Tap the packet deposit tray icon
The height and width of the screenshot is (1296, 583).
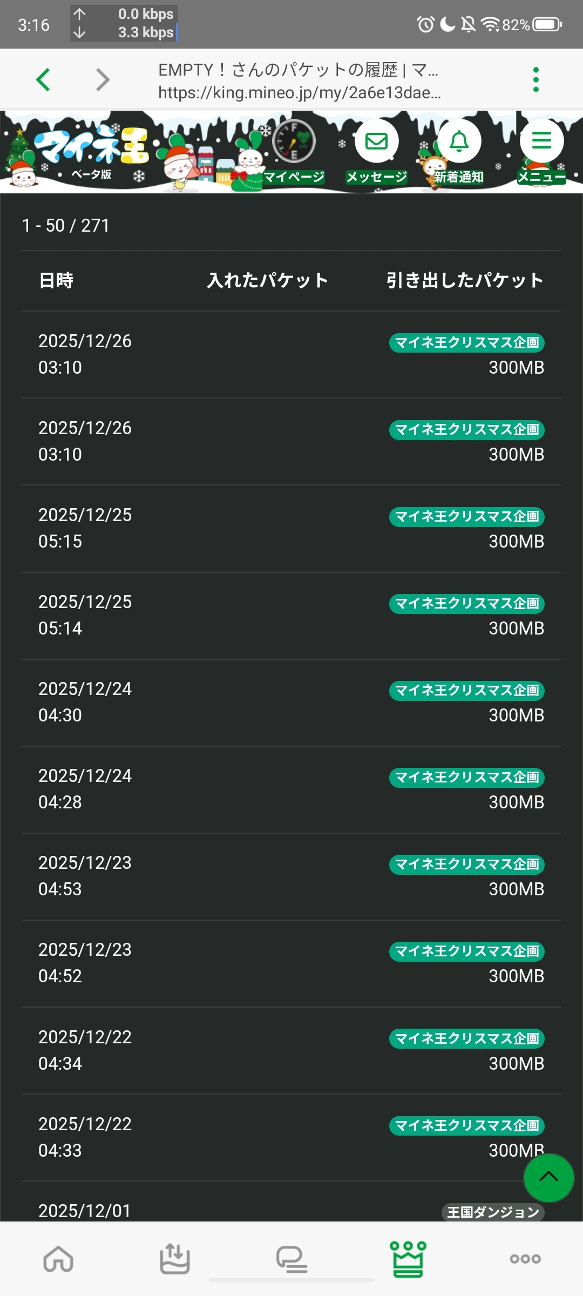click(x=174, y=1259)
